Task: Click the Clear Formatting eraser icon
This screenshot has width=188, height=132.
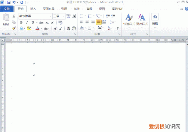Action: (x=61, y=22)
